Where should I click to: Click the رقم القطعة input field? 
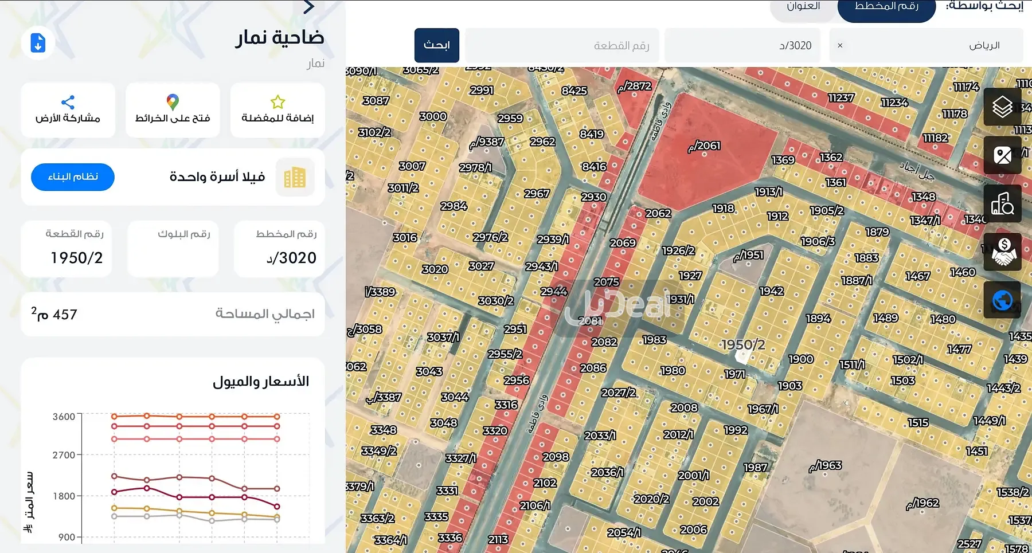tap(562, 45)
